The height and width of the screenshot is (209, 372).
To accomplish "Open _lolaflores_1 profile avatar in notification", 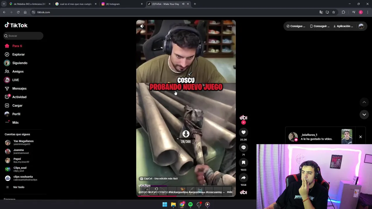I will point(293,137).
